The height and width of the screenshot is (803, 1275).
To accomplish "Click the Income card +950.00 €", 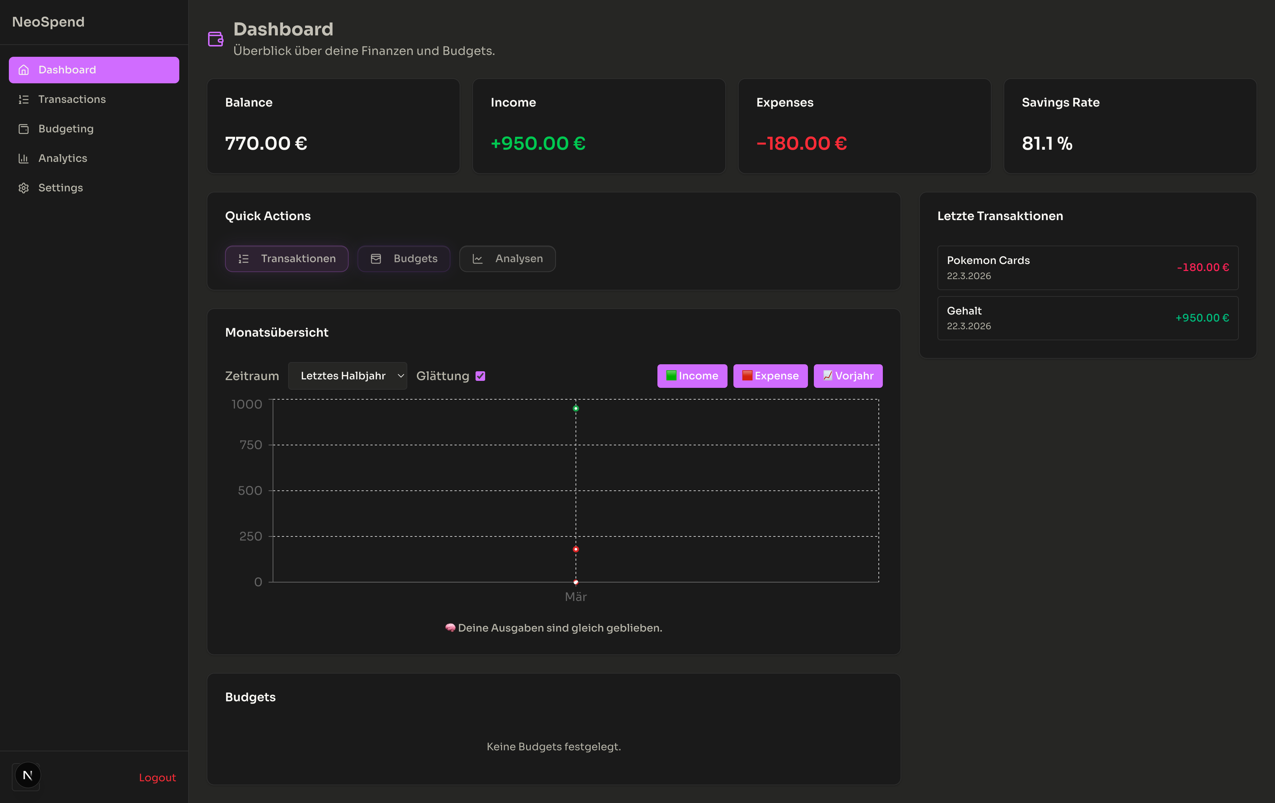I will pyautogui.click(x=599, y=126).
